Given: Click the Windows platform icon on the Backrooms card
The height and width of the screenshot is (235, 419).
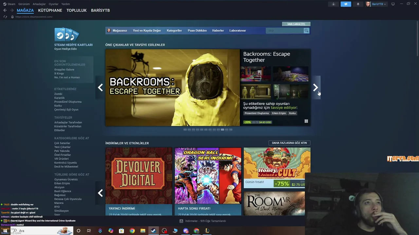Looking at the screenshot, I should (306, 121).
